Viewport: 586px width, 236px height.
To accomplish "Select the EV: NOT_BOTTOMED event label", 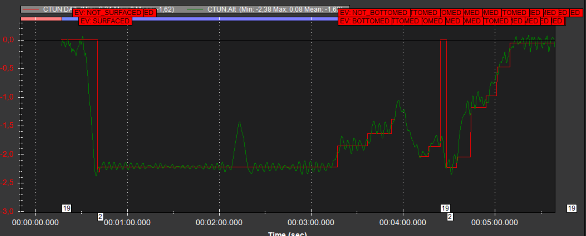I will (374, 13).
